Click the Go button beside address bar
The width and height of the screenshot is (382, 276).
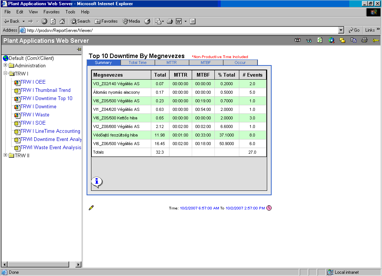354,30
